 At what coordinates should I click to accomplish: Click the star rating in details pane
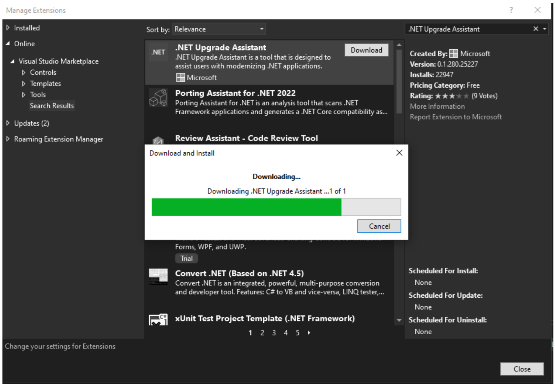click(x=452, y=96)
